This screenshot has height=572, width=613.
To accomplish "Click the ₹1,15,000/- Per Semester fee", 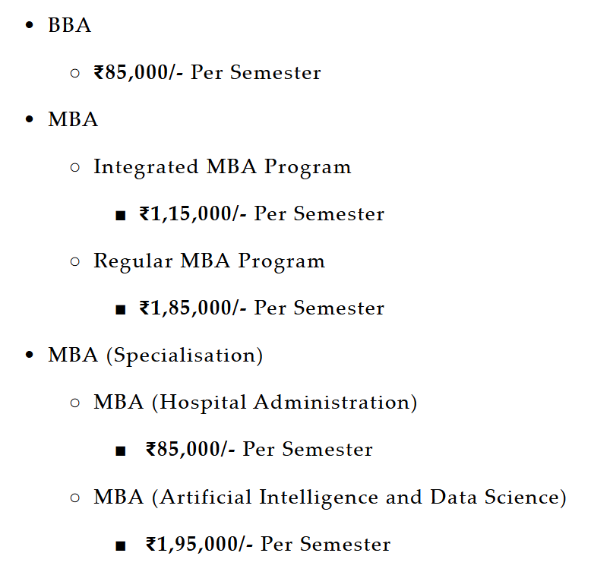I will (261, 214).
